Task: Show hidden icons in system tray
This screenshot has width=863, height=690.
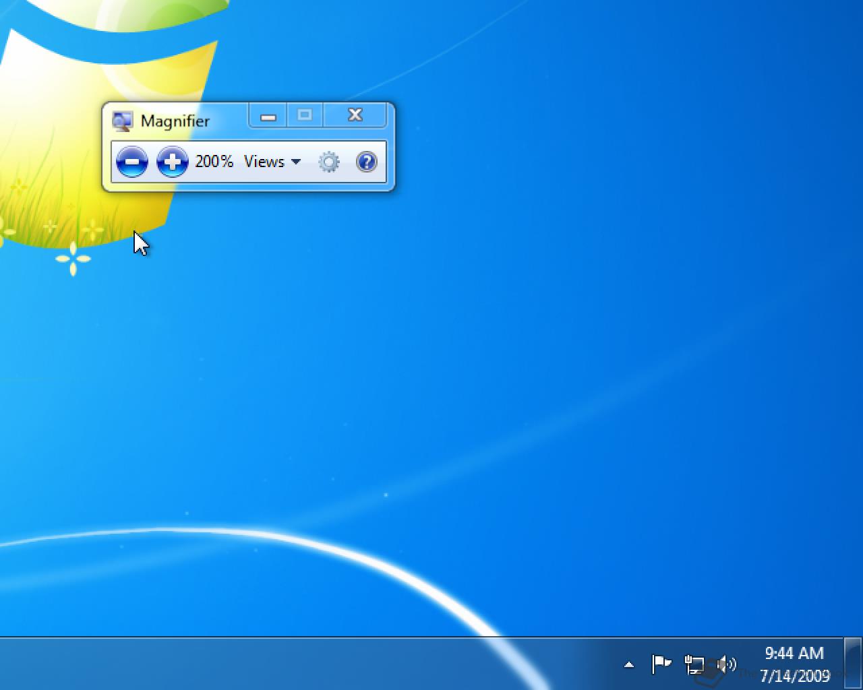Action: click(629, 664)
